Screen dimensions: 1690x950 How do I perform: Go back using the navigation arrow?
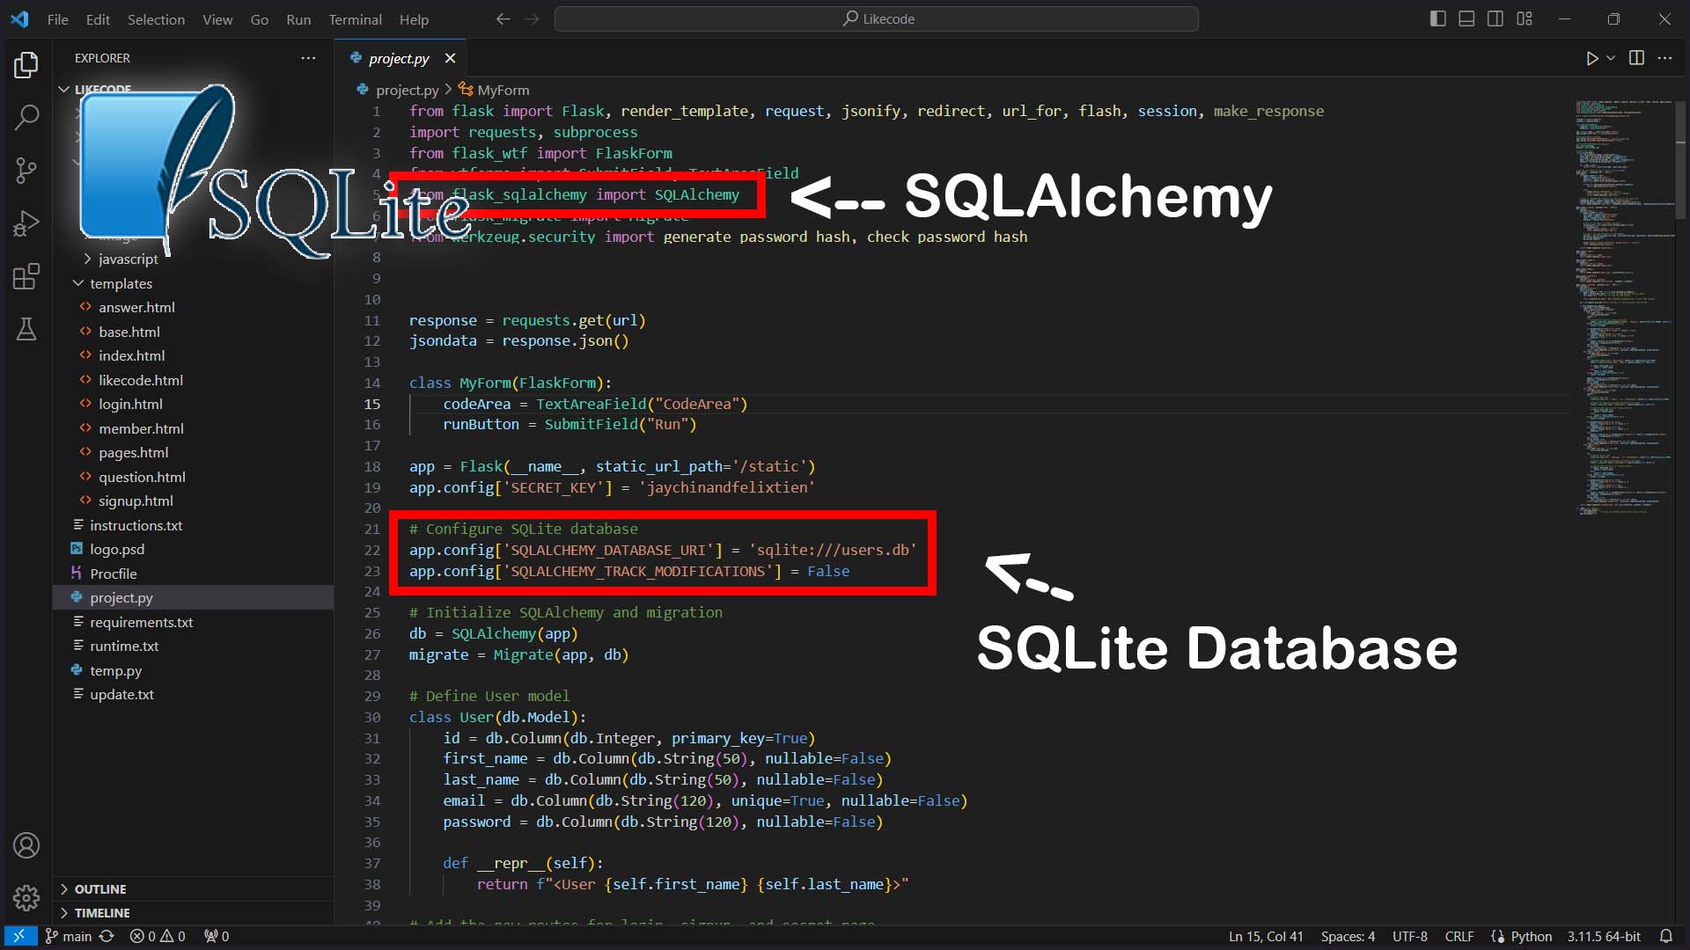pos(503,18)
